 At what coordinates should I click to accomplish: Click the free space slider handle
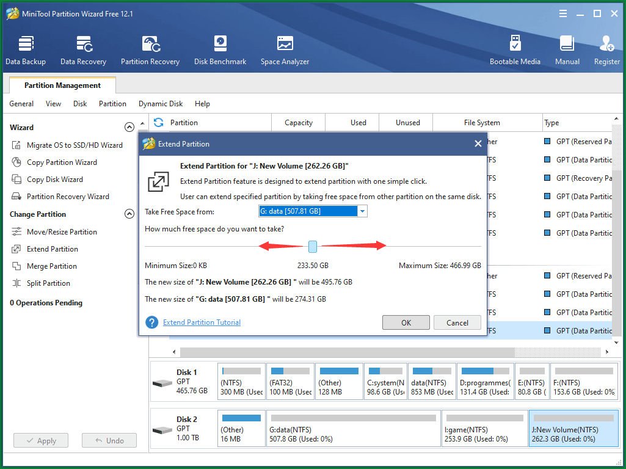[313, 247]
